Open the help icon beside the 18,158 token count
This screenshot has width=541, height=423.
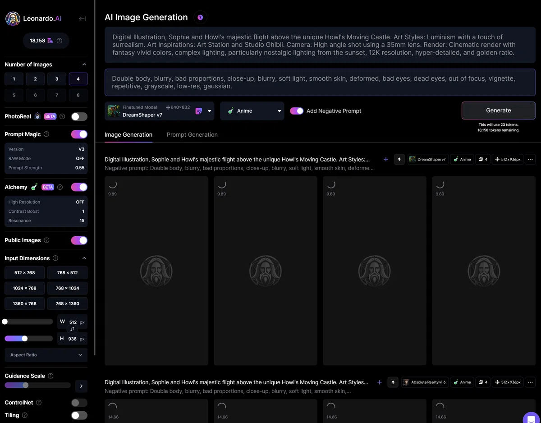[x=60, y=41]
